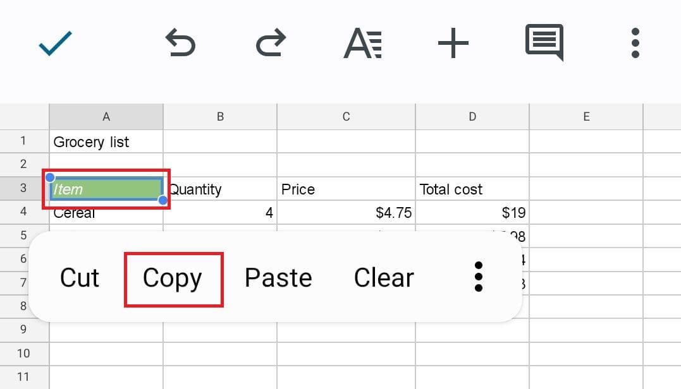This screenshot has height=389, width=681.
Task: Select the Quantity header cell
Action: point(220,189)
